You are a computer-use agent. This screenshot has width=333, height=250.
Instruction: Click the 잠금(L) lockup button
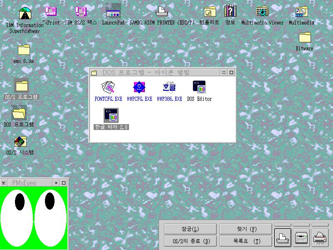pos(190,229)
